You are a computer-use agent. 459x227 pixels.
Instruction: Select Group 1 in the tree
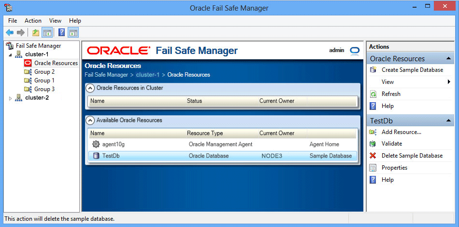pyautogui.click(x=44, y=80)
